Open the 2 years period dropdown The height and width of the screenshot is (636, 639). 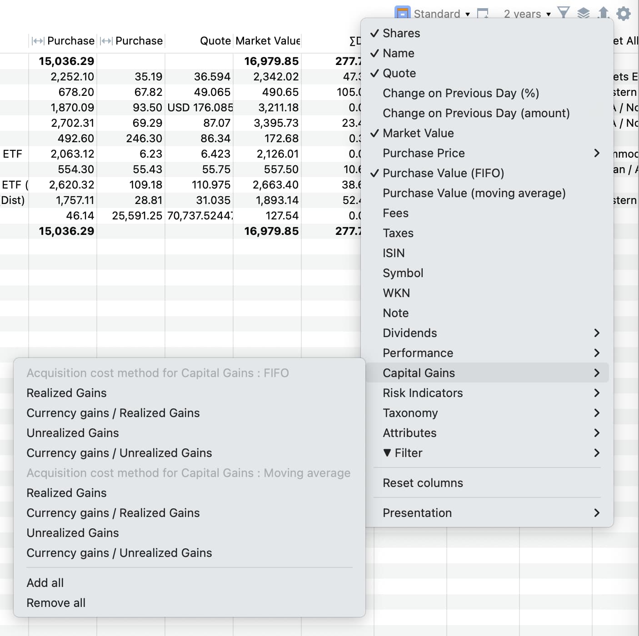click(527, 14)
